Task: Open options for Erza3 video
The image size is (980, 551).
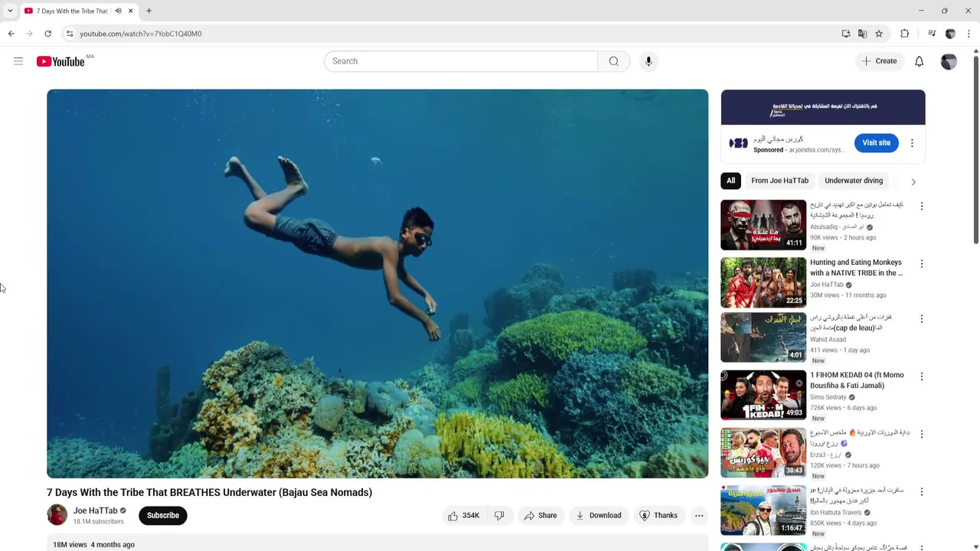Action: pyautogui.click(x=922, y=434)
